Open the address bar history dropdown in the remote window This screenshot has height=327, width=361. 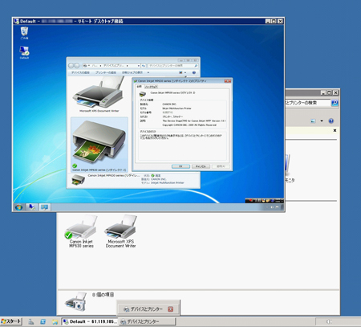point(139,66)
